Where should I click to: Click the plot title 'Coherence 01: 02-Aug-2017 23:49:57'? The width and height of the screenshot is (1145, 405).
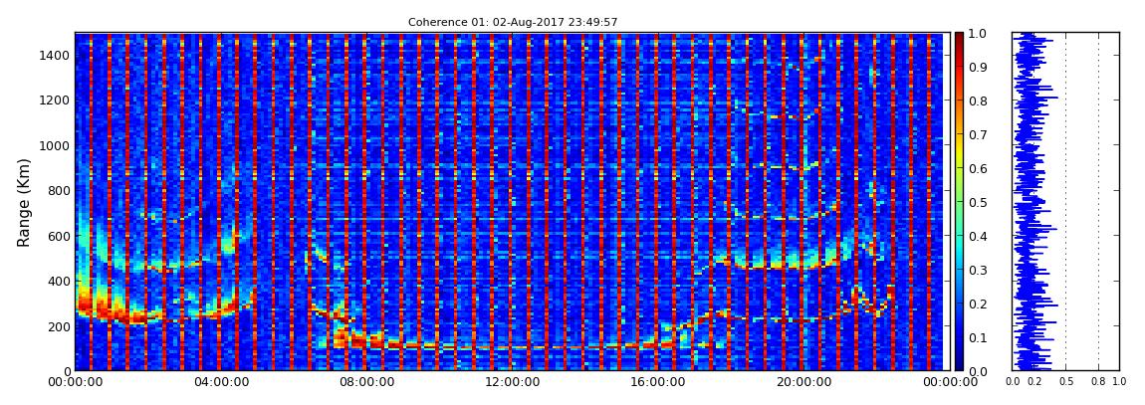tap(513, 22)
